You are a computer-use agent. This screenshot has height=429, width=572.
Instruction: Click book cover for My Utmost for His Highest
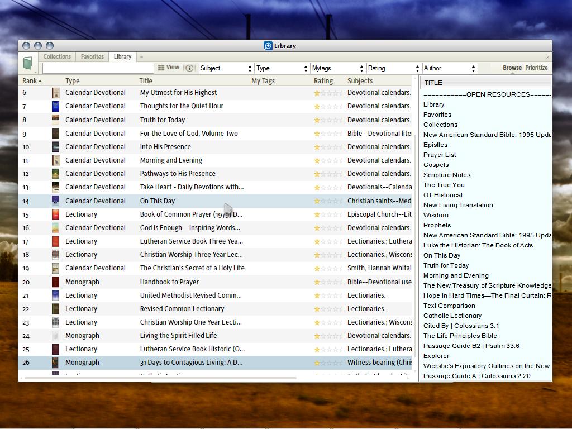point(55,93)
